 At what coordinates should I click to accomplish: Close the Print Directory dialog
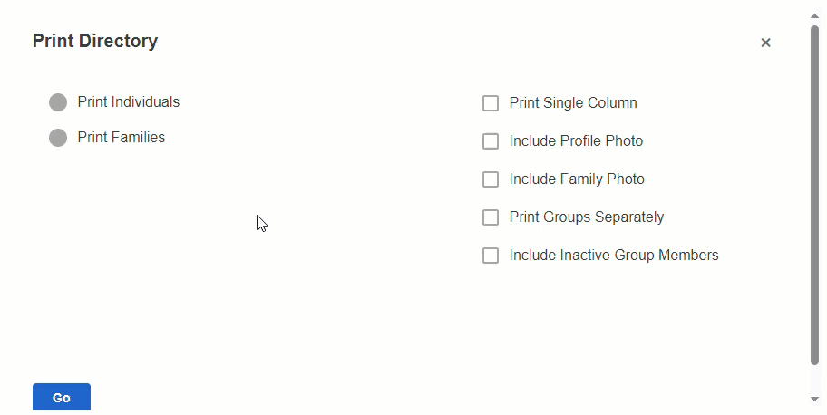click(765, 43)
